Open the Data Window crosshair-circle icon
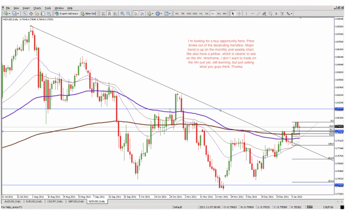The image size is (345, 210). (31, 14)
